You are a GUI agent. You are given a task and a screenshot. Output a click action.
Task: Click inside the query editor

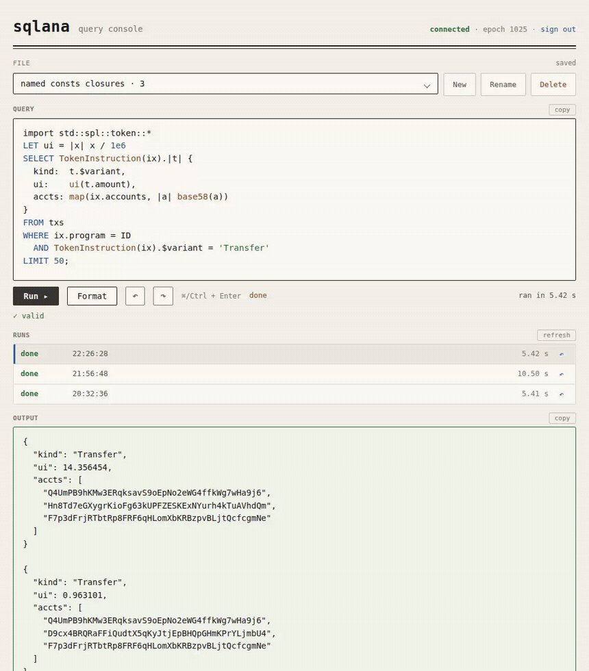(294, 199)
